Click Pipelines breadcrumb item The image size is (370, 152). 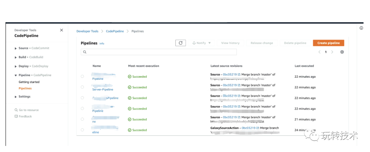pos(138,31)
